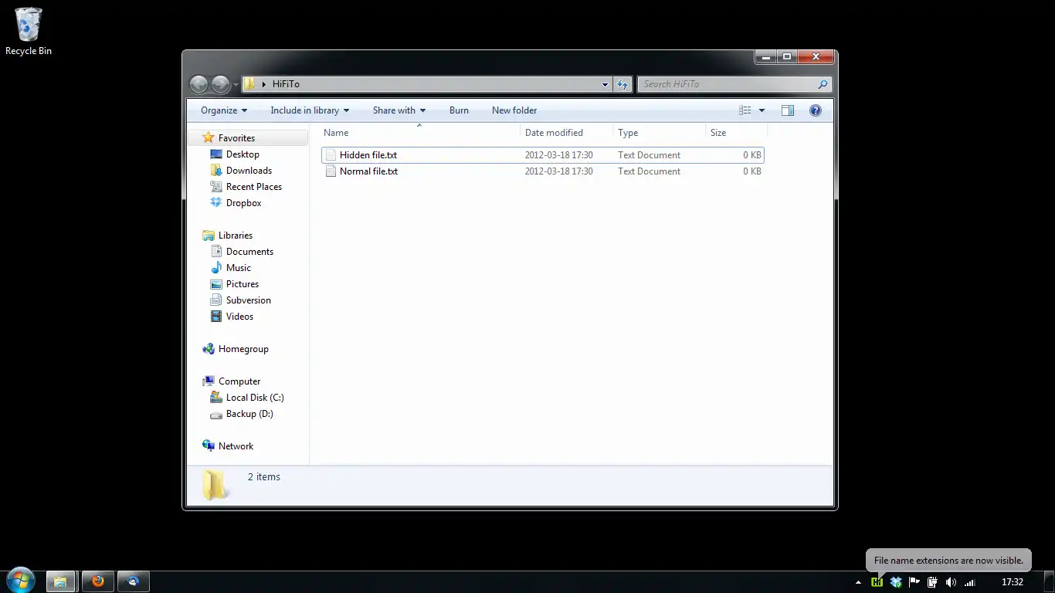Click the volume speaker icon

(951, 582)
